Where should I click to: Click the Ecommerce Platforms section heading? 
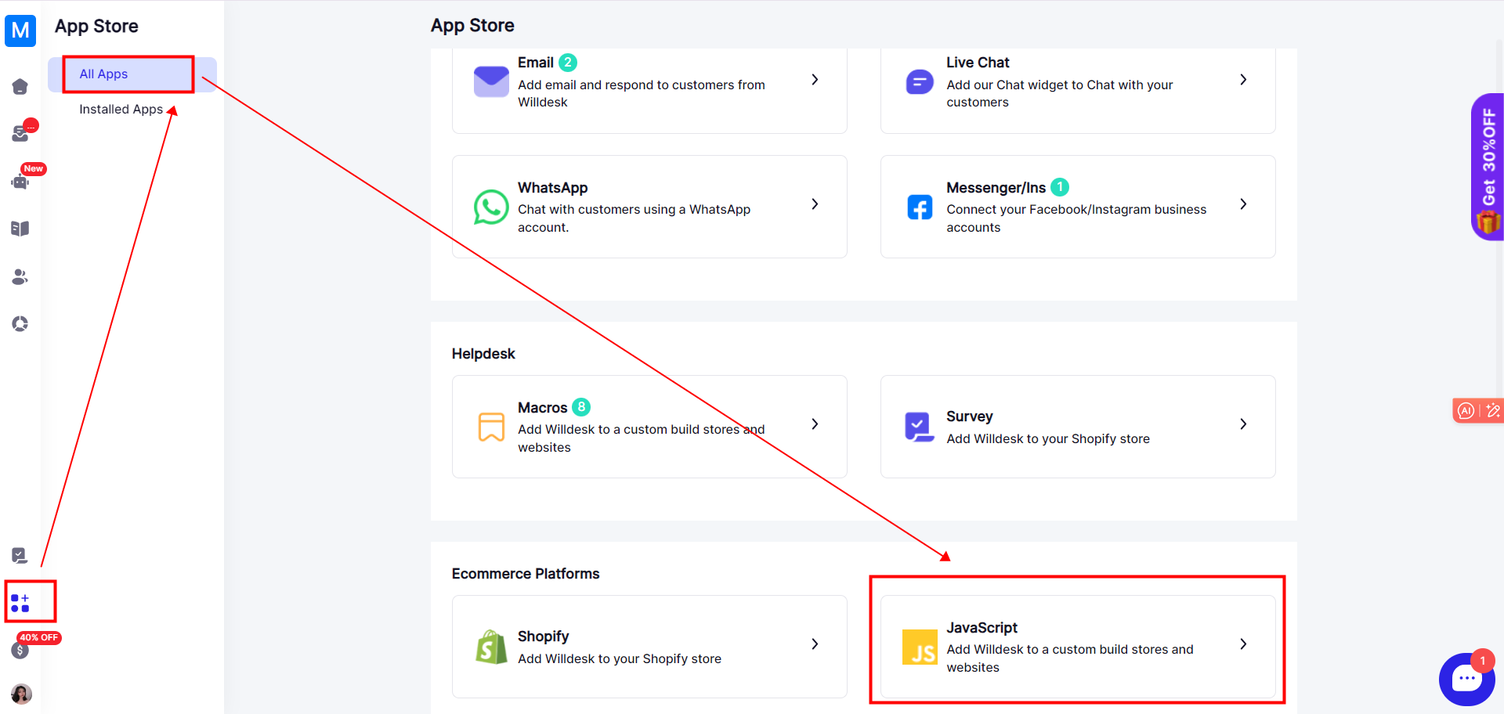point(526,574)
